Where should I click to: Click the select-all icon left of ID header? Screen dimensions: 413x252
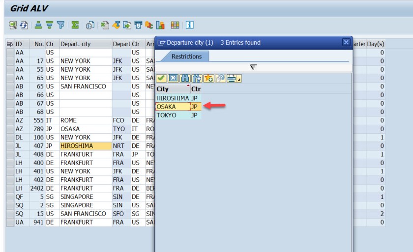(10, 44)
